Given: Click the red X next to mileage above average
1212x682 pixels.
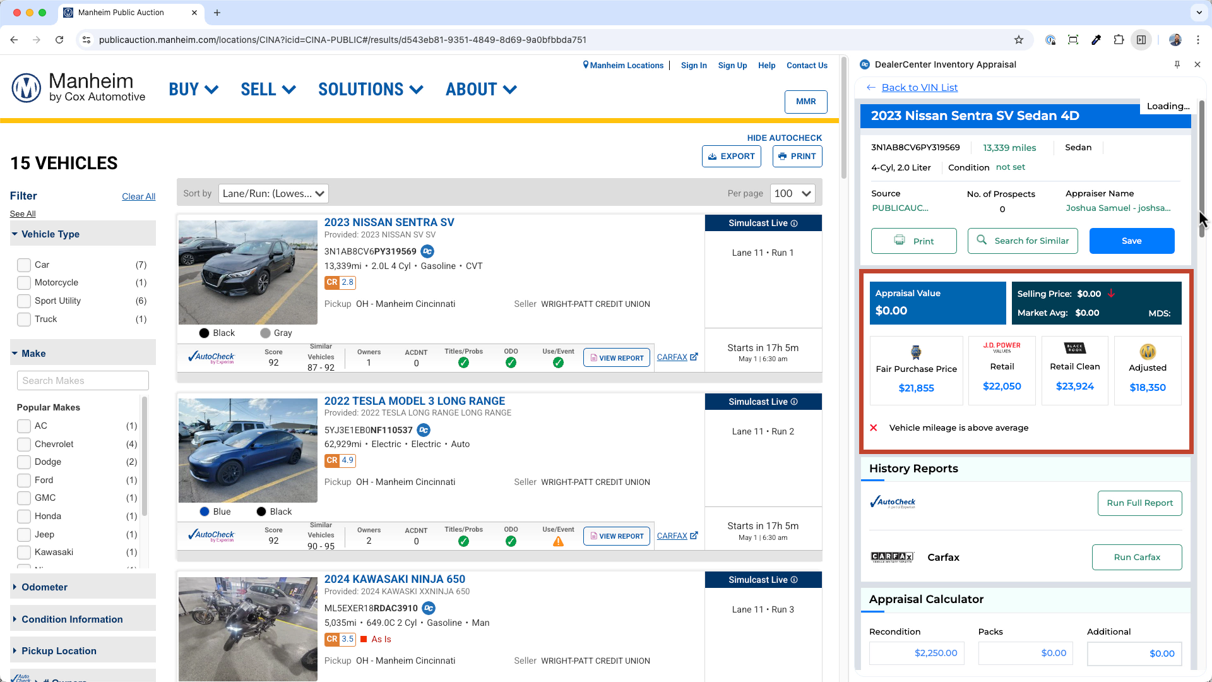Looking at the screenshot, I should click(874, 428).
